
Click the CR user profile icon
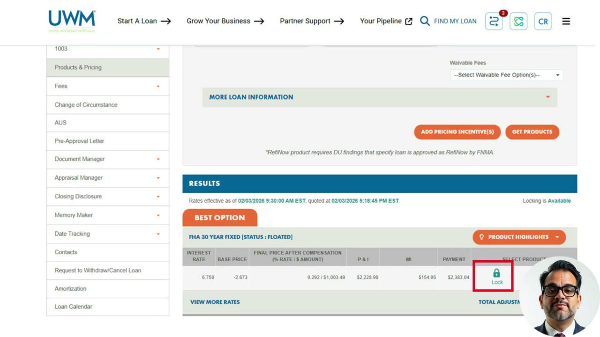tap(543, 21)
